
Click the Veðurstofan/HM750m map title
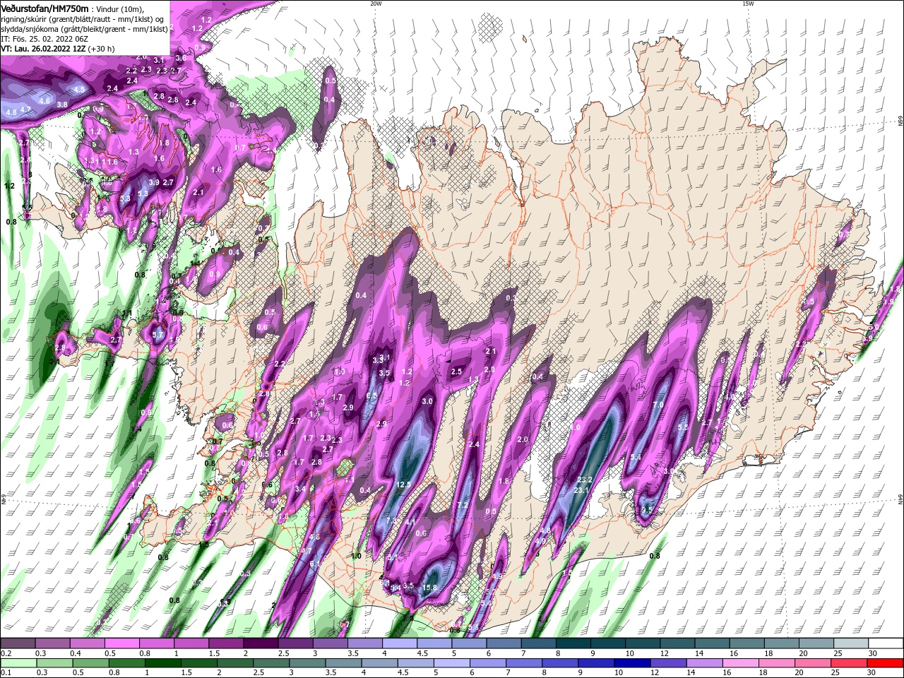coord(44,8)
